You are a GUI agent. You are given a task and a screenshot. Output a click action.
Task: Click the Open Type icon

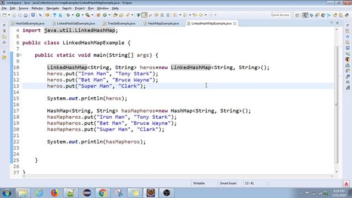tap(115, 15)
